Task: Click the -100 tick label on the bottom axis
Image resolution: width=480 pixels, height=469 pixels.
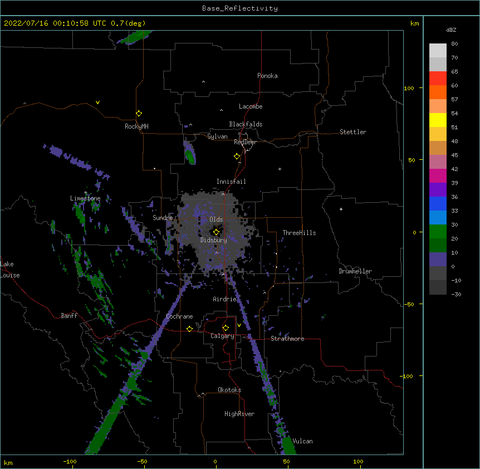Action: [70, 461]
